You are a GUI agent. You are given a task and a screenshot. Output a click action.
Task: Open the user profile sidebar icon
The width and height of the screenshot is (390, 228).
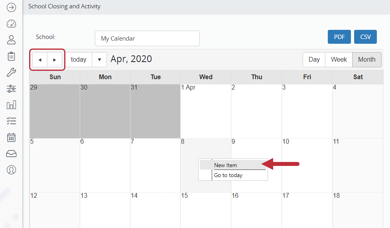11,40
